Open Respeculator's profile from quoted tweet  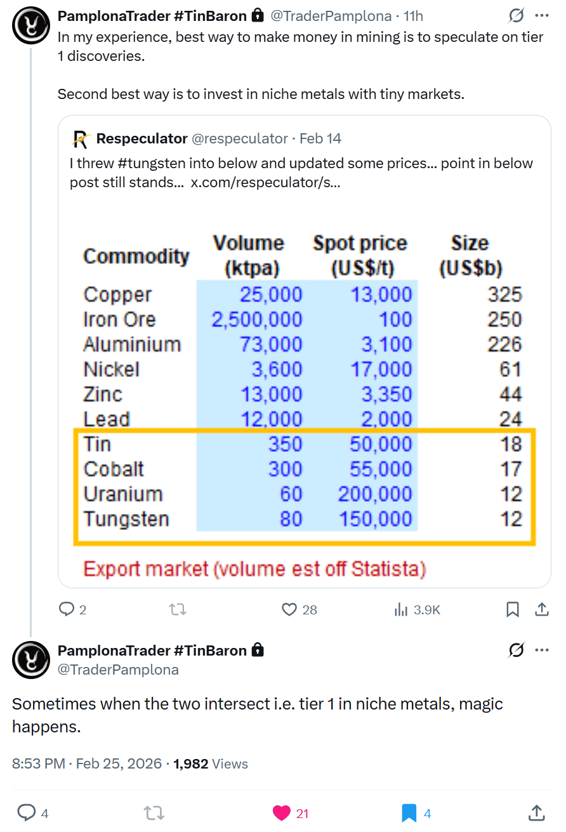pos(141,138)
